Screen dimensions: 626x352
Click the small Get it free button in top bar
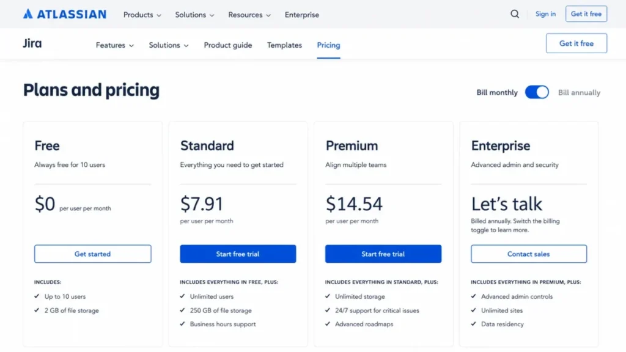[586, 14]
